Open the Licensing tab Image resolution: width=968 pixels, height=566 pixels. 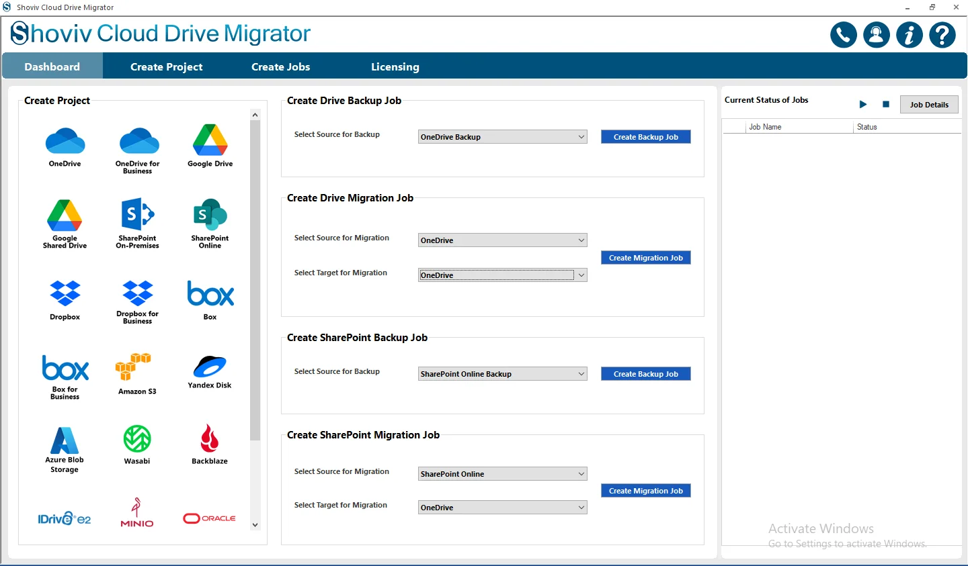395,66
